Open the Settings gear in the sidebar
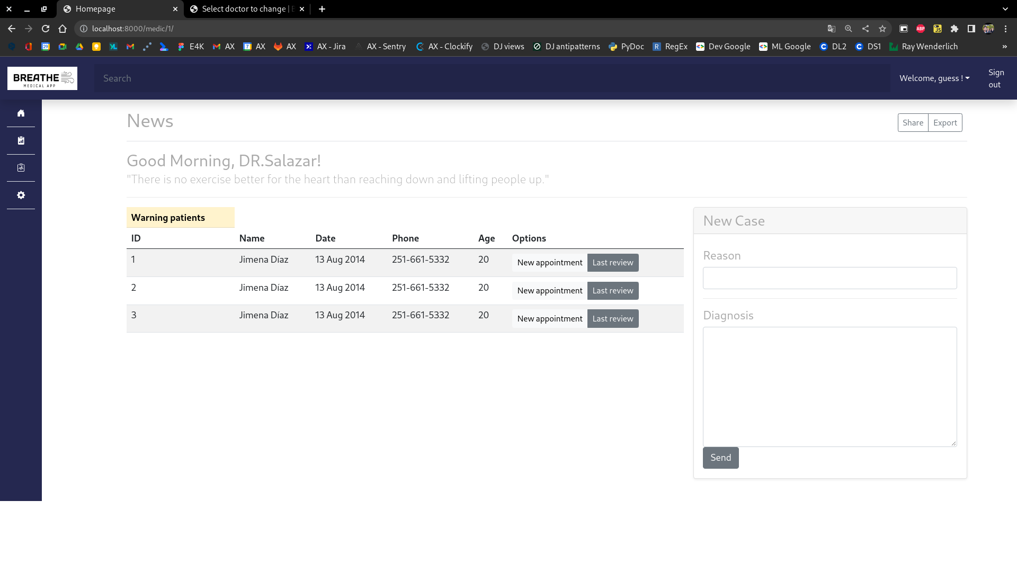This screenshot has height=572, width=1017. click(21, 195)
